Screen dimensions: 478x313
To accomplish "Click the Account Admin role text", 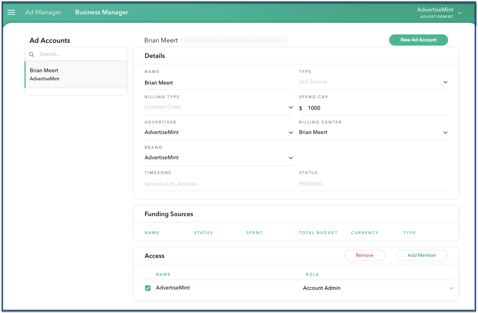I will [x=322, y=288].
